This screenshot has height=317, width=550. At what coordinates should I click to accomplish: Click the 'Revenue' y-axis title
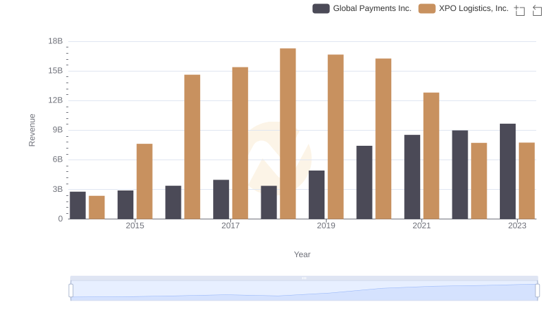pyautogui.click(x=32, y=130)
